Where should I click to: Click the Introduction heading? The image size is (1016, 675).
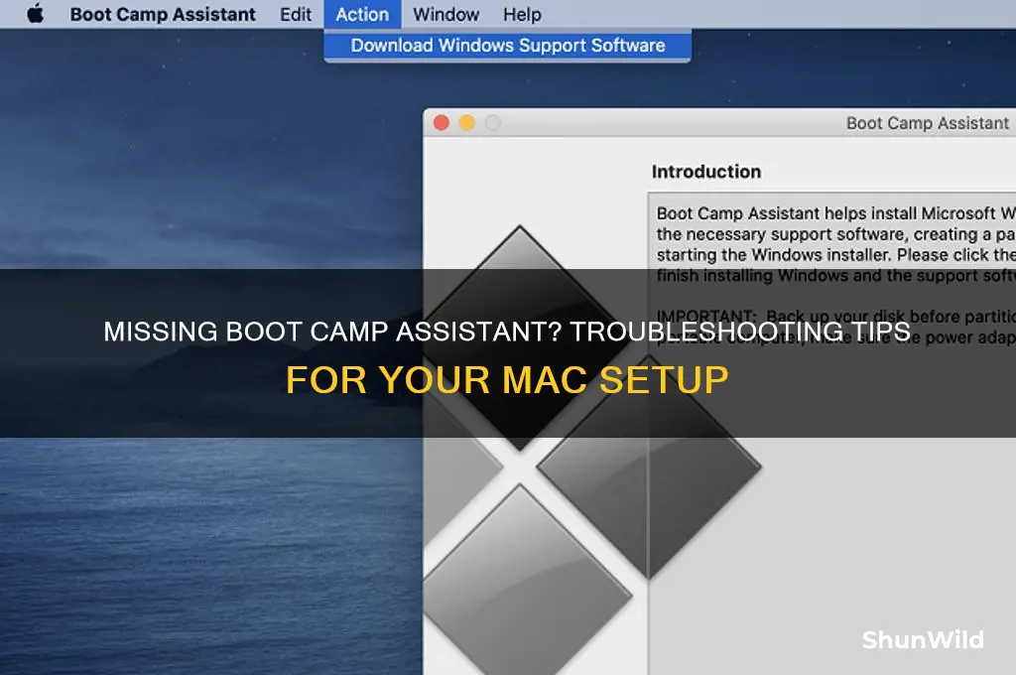point(706,172)
